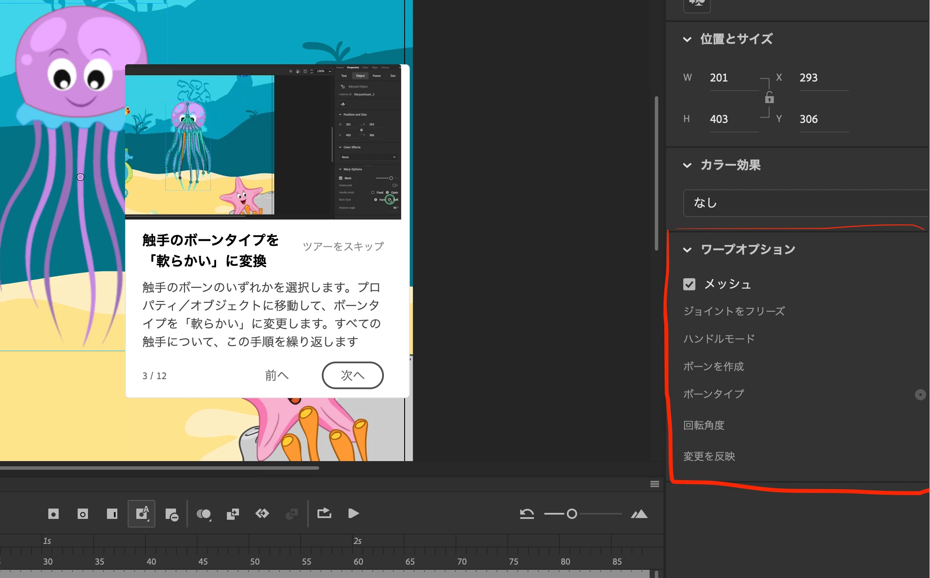Click the ボーンタイプ radio button
The height and width of the screenshot is (578, 930).
click(x=920, y=395)
